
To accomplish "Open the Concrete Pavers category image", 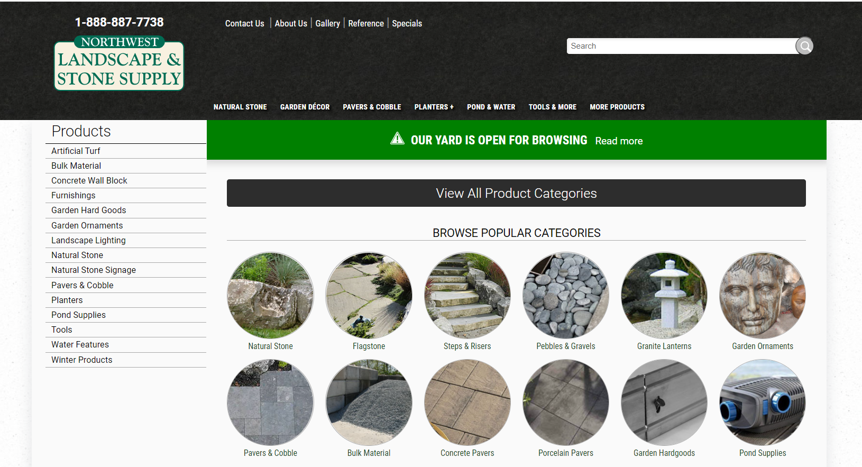I will coord(467,402).
